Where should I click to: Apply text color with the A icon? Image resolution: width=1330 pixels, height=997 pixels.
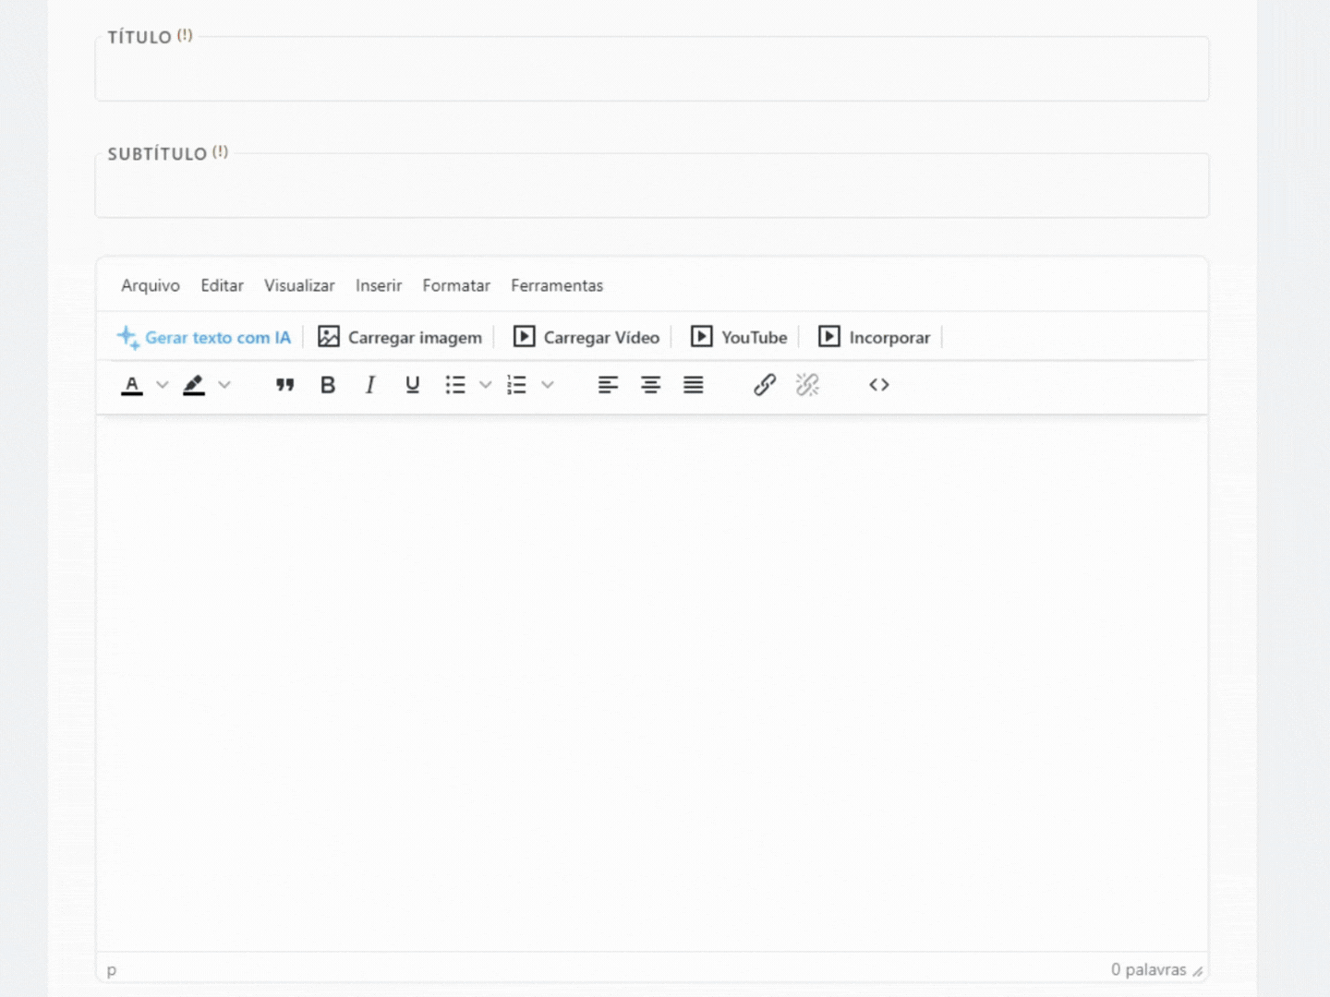pyautogui.click(x=132, y=385)
